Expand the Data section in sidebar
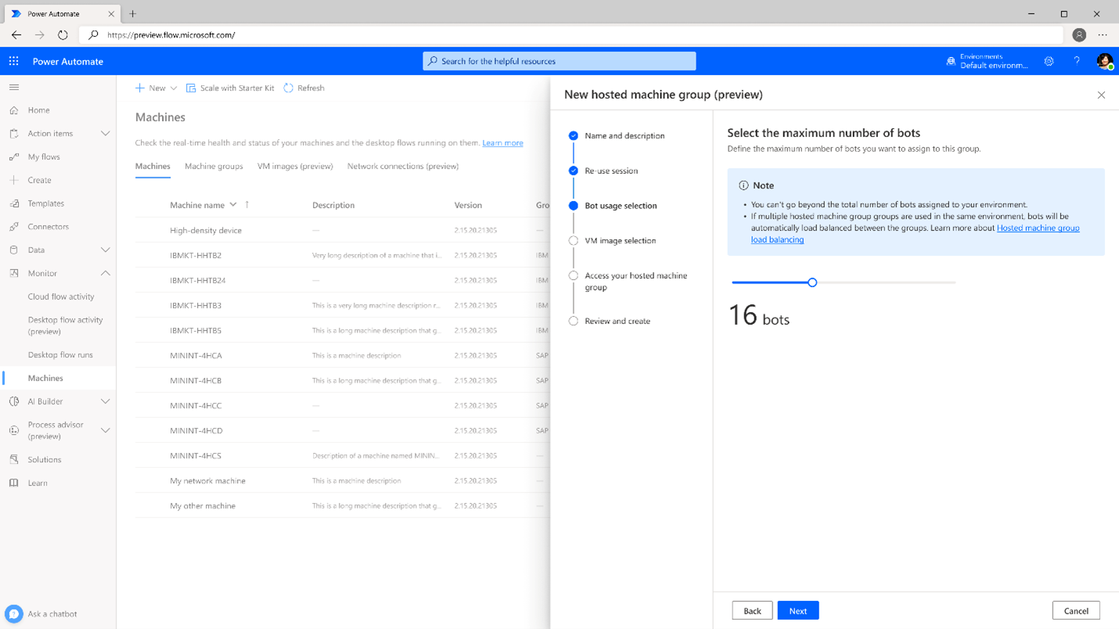Screen dimensions: 1119x629 (x=104, y=250)
